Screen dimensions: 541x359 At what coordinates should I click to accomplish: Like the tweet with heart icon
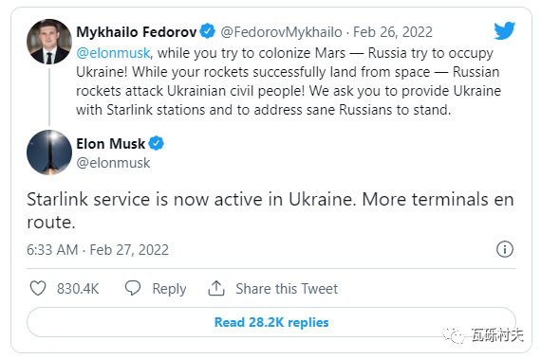tap(38, 288)
